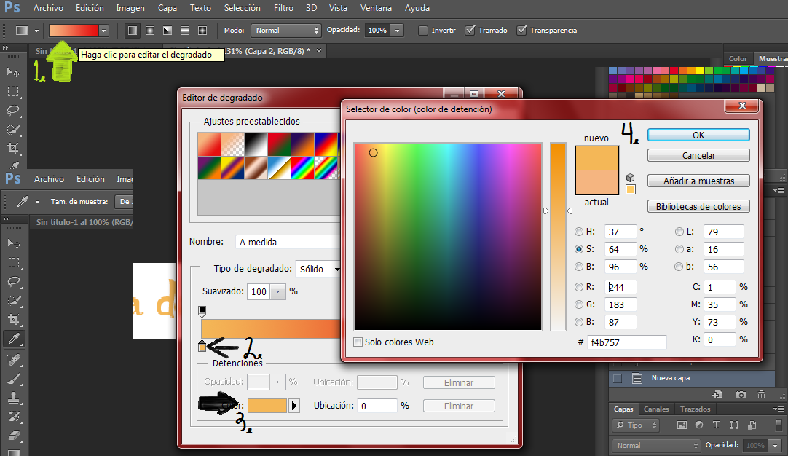This screenshot has height=456, width=788.
Task: Select the Clone Stamp tool
Action: (x=13, y=398)
